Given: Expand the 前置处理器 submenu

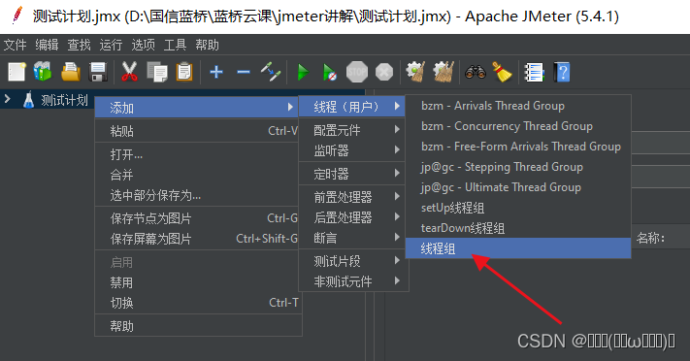Looking at the screenshot, I should [351, 197].
